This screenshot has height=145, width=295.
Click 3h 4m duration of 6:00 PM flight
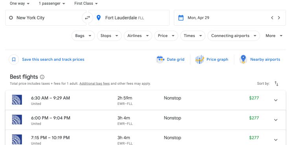tap(124, 118)
